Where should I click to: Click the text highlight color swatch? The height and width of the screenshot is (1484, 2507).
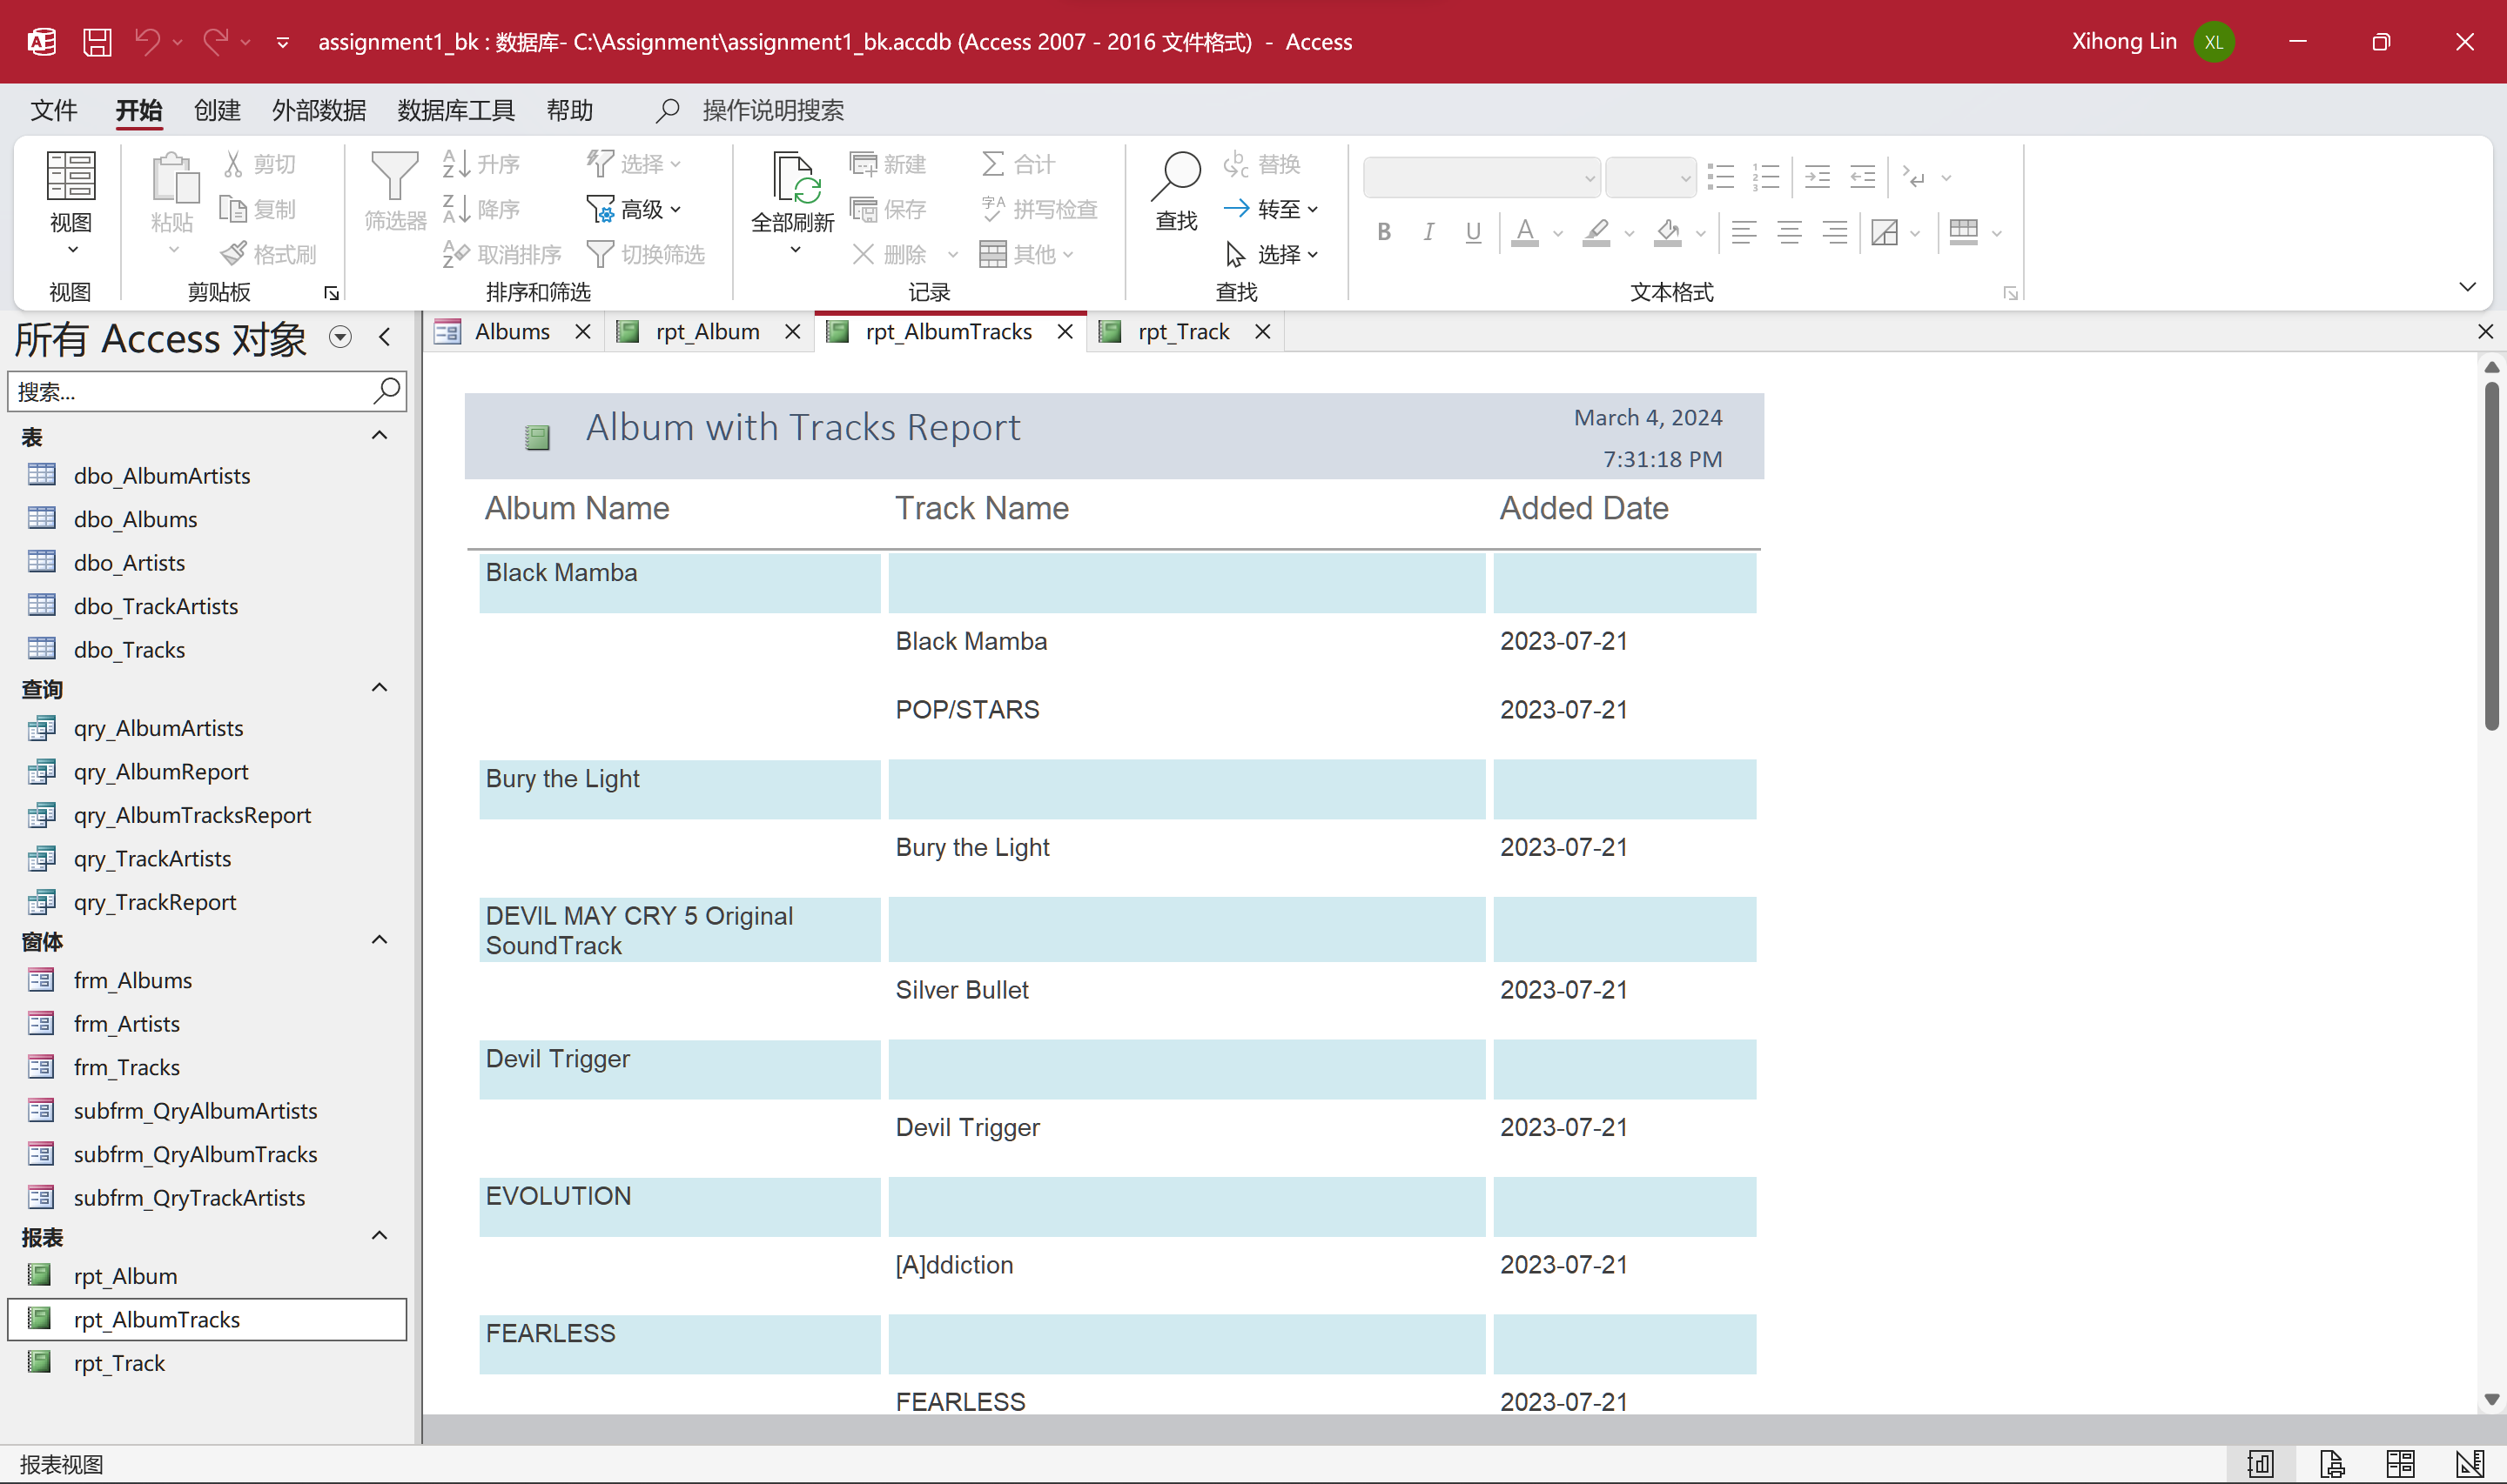click(1596, 232)
